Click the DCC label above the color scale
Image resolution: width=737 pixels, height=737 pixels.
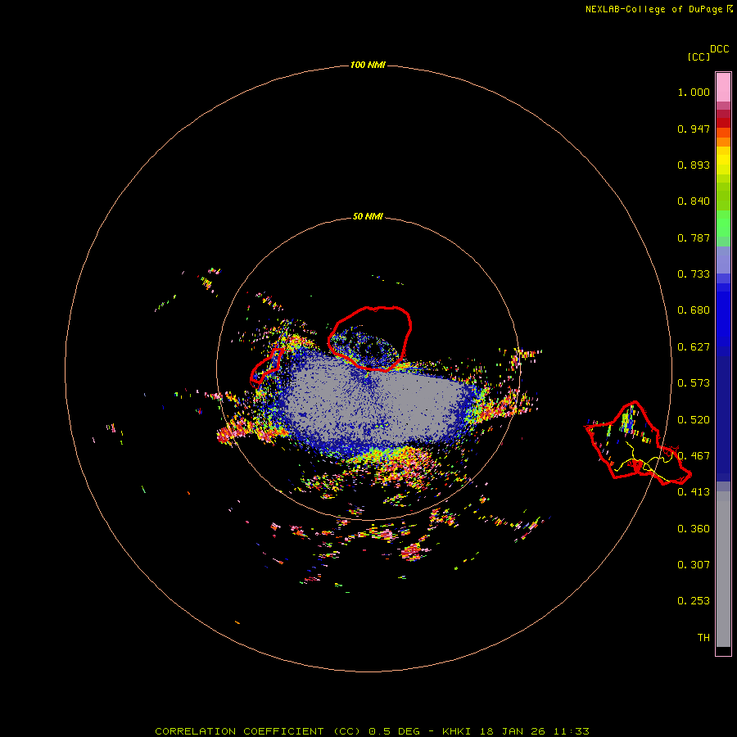coord(720,49)
